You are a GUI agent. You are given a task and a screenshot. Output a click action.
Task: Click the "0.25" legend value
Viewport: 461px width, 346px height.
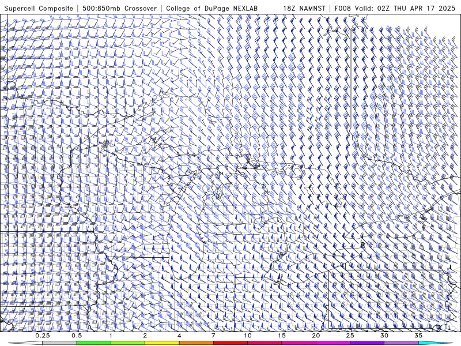click(43, 336)
